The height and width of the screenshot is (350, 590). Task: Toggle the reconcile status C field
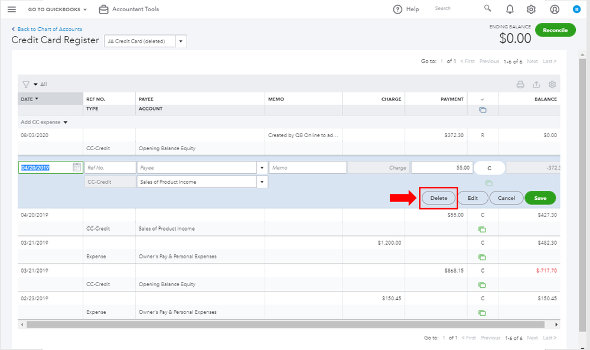point(489,168)
